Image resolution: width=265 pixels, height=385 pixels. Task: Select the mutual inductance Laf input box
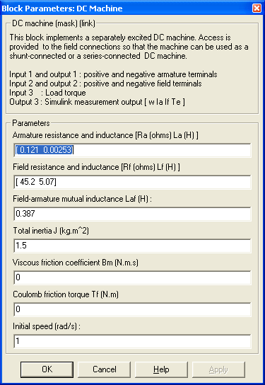pos(132,214)
